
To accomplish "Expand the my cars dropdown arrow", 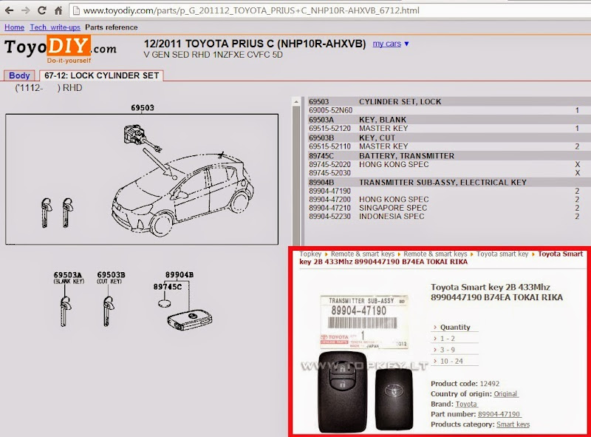I will [407, 44].
